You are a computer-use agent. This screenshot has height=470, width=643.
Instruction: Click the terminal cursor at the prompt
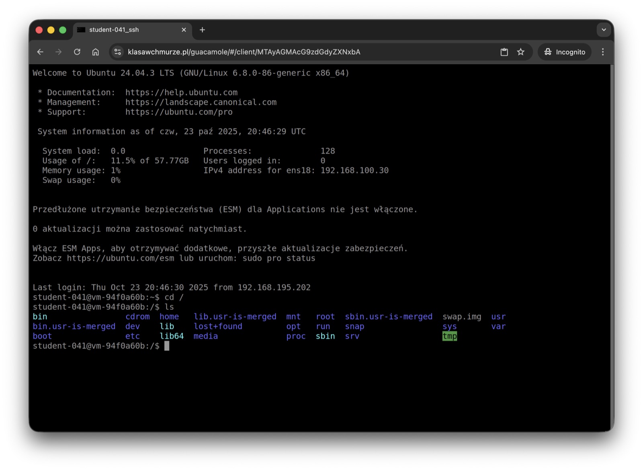(167, 346)
